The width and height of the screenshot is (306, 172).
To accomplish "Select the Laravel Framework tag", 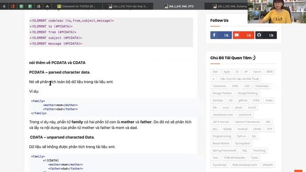I will pyautogui.click(x=247, y=122).
